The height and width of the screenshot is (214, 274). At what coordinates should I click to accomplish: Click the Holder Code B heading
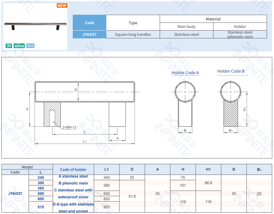(x=231, y=71)
